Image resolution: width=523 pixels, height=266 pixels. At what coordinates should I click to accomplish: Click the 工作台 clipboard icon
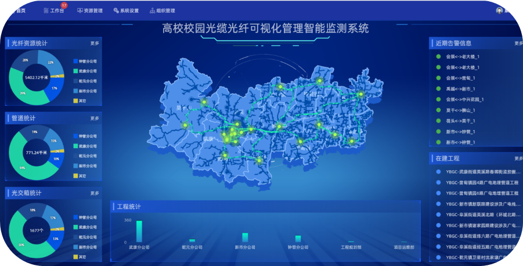(46, 10)
